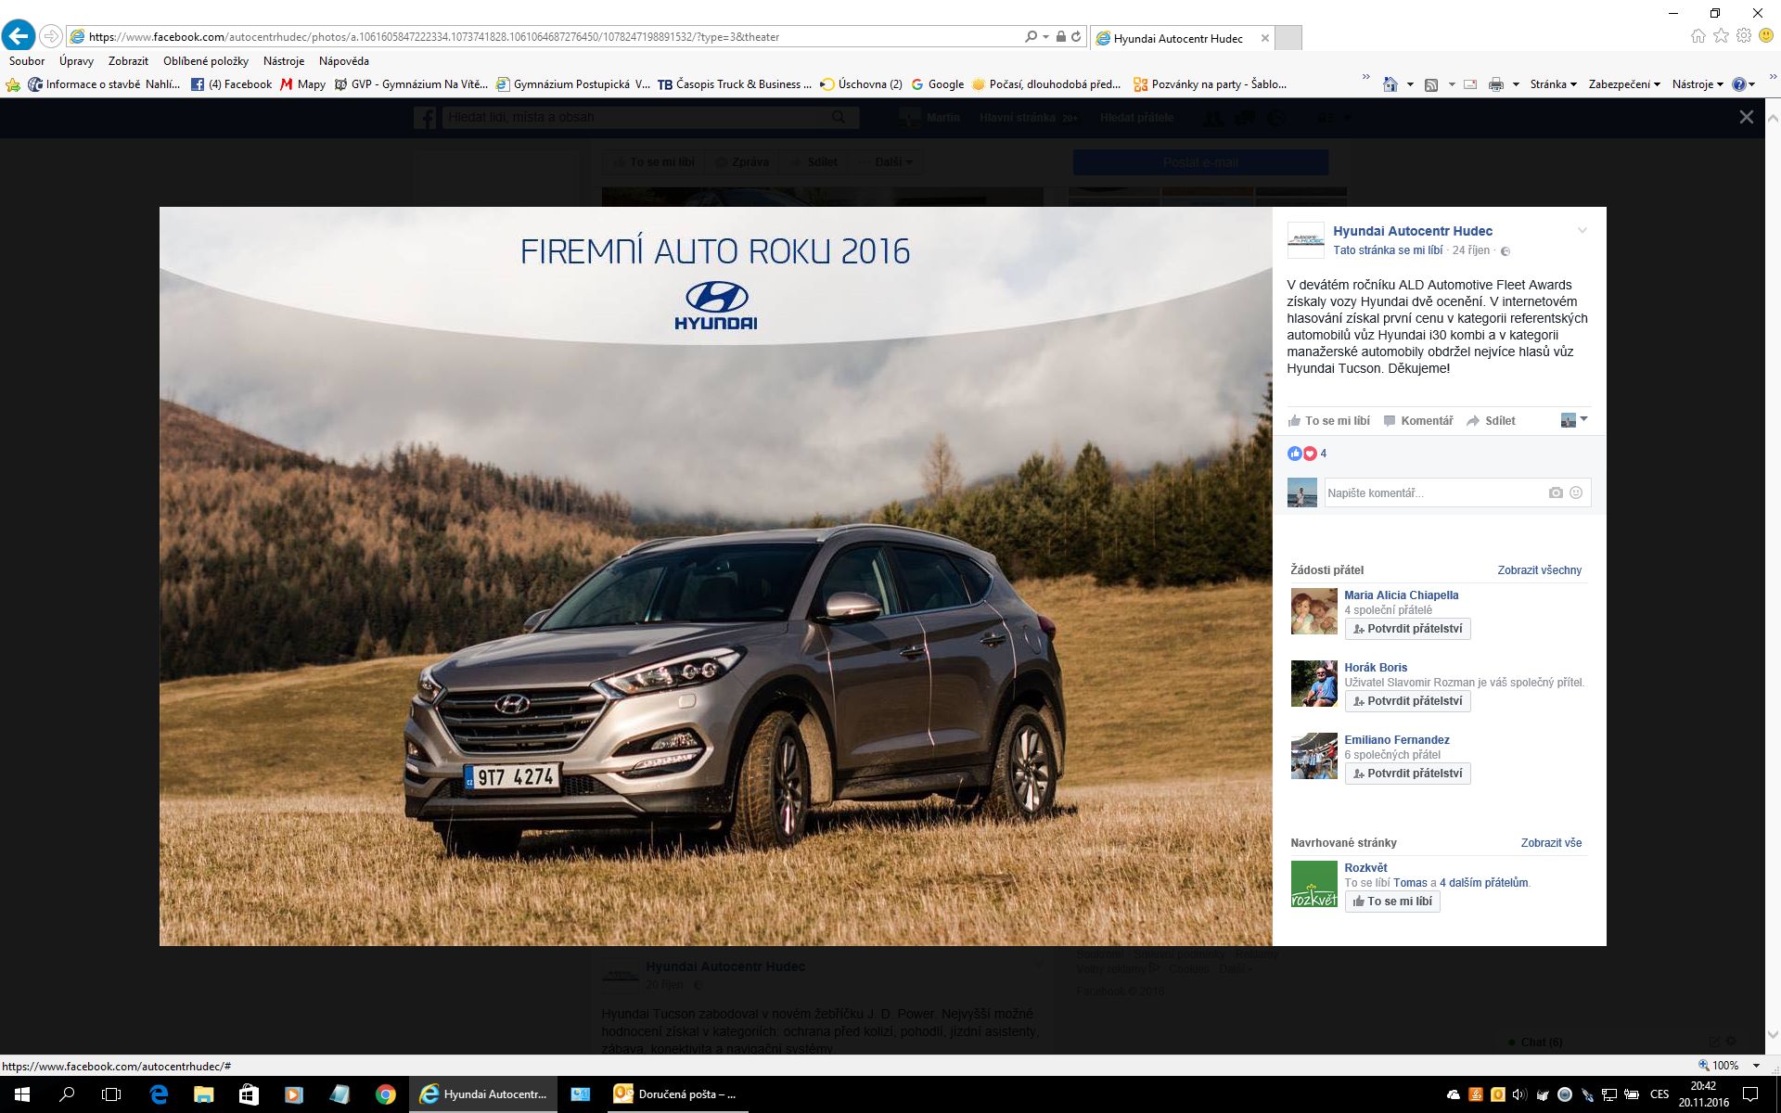Screen dimensions: 1781x1113
Task: Open Favorites star at top right
Action: [x=1721, y=36]
